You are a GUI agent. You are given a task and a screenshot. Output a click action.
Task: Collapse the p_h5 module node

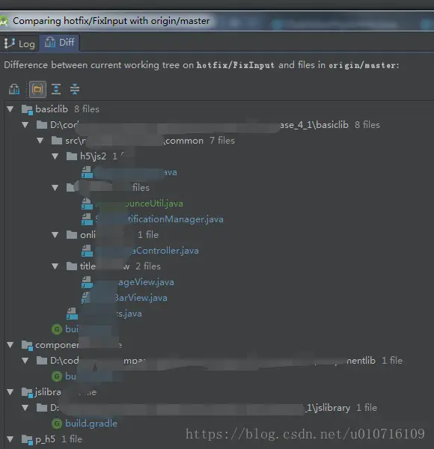click(x=10, y=439)
